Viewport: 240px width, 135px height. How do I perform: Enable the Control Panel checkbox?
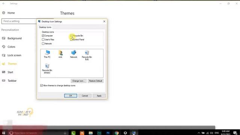coord(71,39)
